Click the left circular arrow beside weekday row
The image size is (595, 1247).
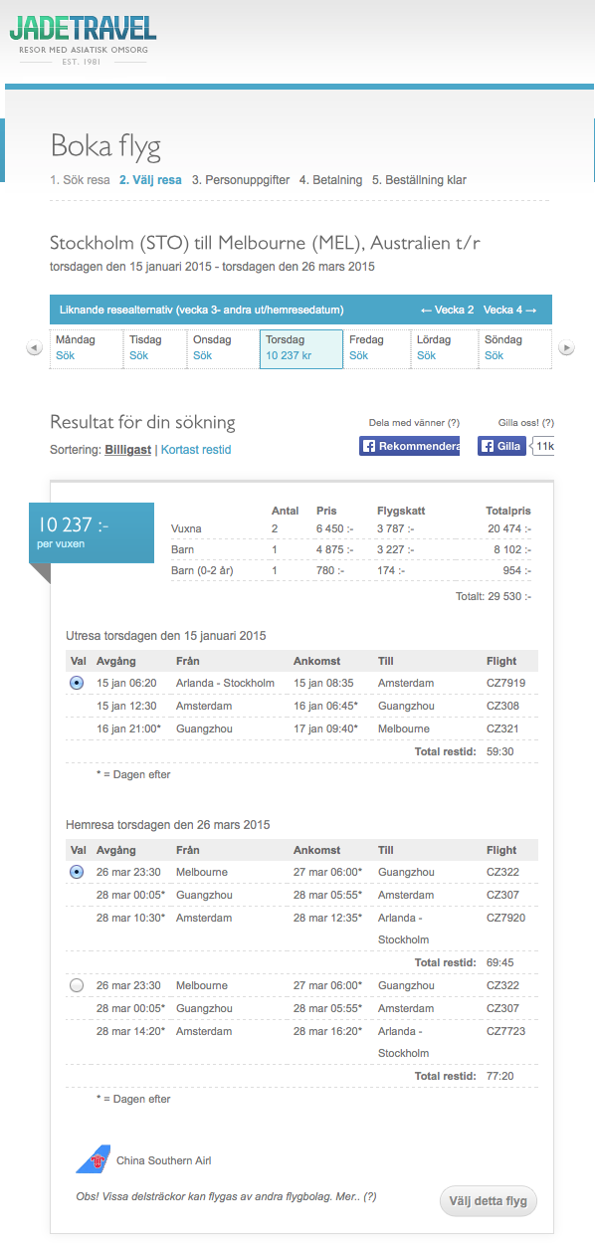[35, 348]
